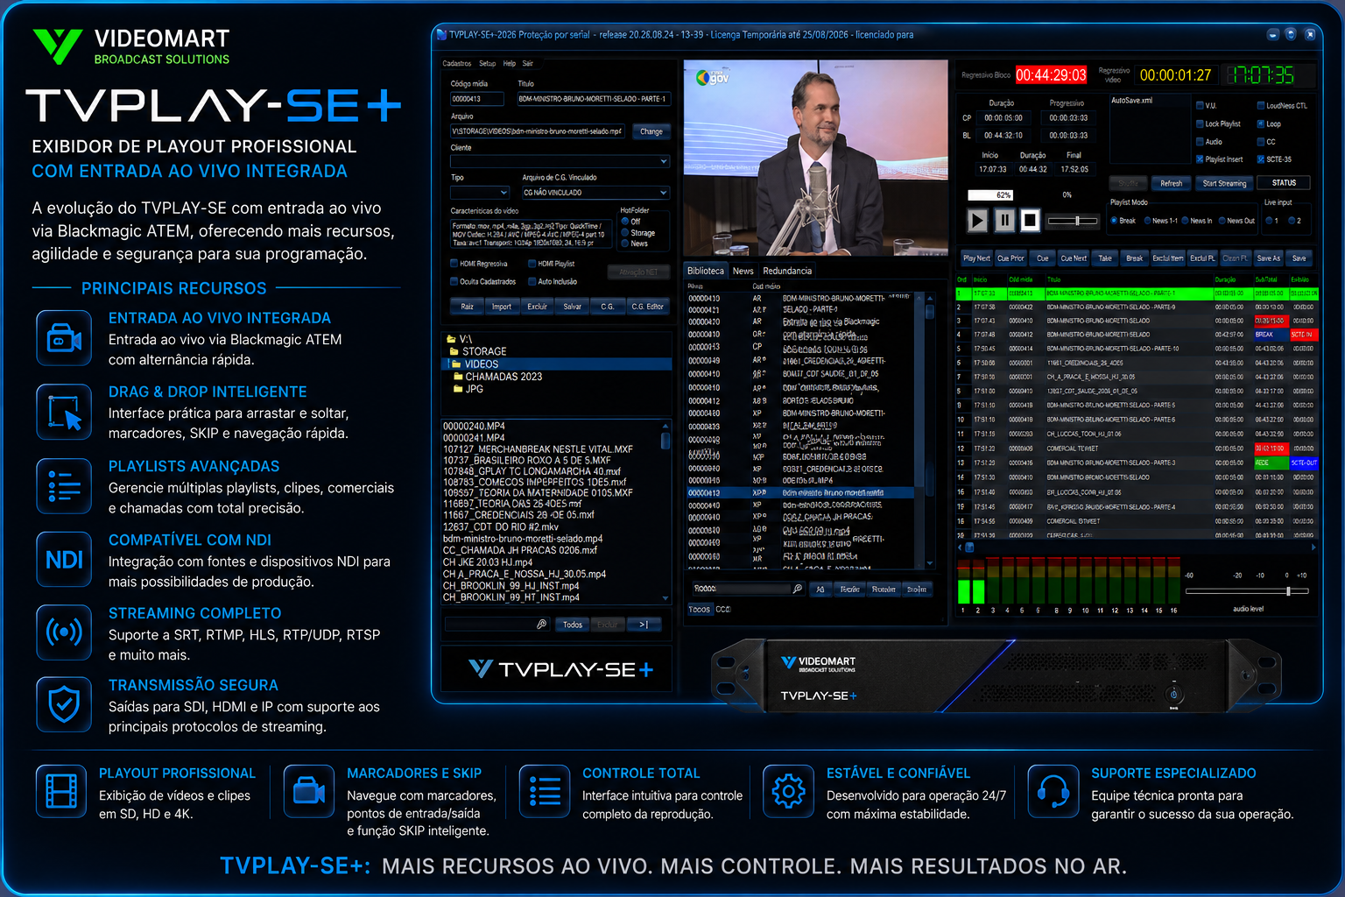Click the Start Streaming button
Image resolution: width=1345 pixels, height=897 pixels.
pos(1223,183)
